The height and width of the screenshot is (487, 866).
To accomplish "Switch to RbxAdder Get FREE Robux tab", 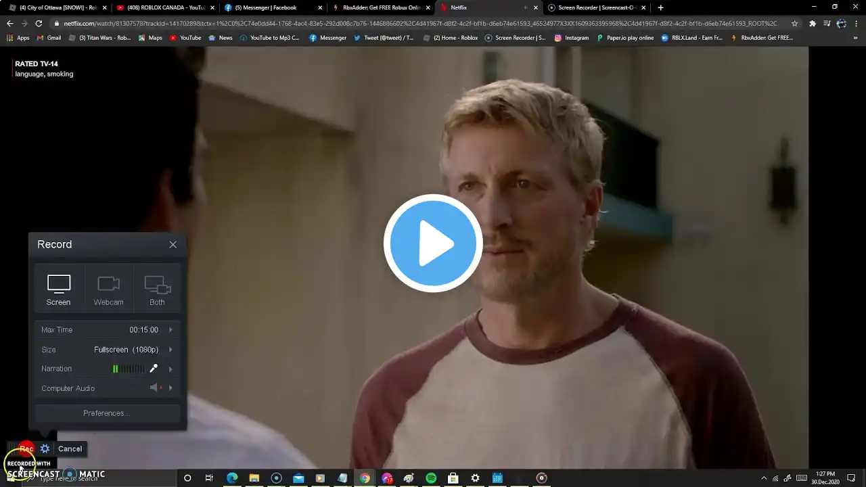I will point(381,7).
